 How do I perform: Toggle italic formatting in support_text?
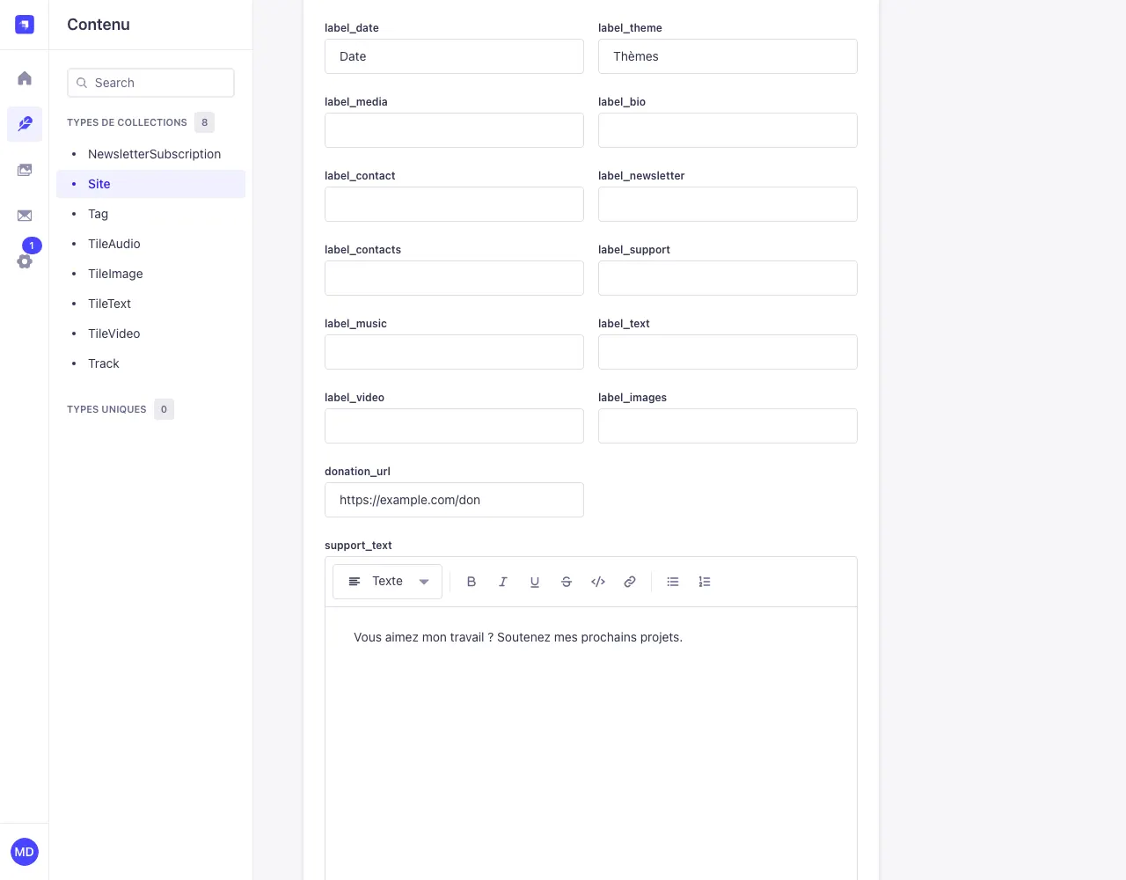click(x=503, y=582)
